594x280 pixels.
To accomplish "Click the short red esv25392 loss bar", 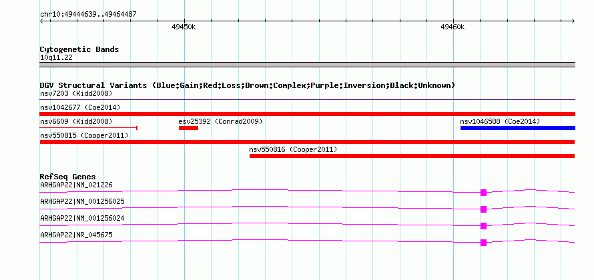I will point(188,128).
